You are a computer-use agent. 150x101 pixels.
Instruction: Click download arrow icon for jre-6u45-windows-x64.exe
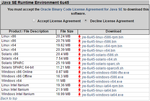[79, 81]
